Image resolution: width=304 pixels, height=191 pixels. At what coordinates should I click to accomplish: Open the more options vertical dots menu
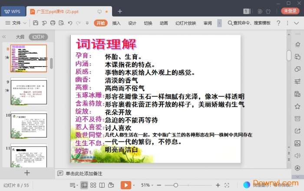(287, 23)
